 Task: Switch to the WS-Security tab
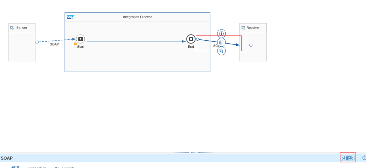coord(65,168)
